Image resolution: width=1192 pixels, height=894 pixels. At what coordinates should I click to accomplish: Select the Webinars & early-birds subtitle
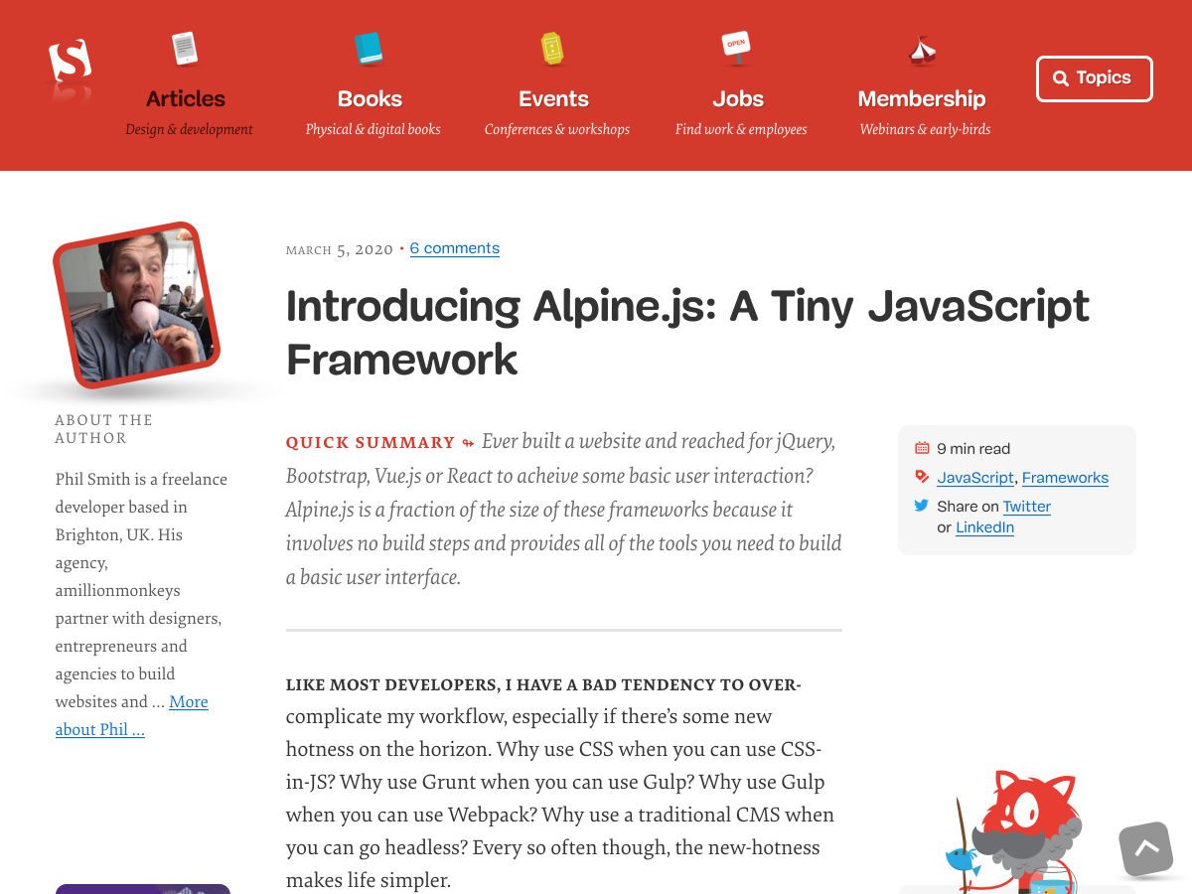pyautogui.click(x=925, y=129)
